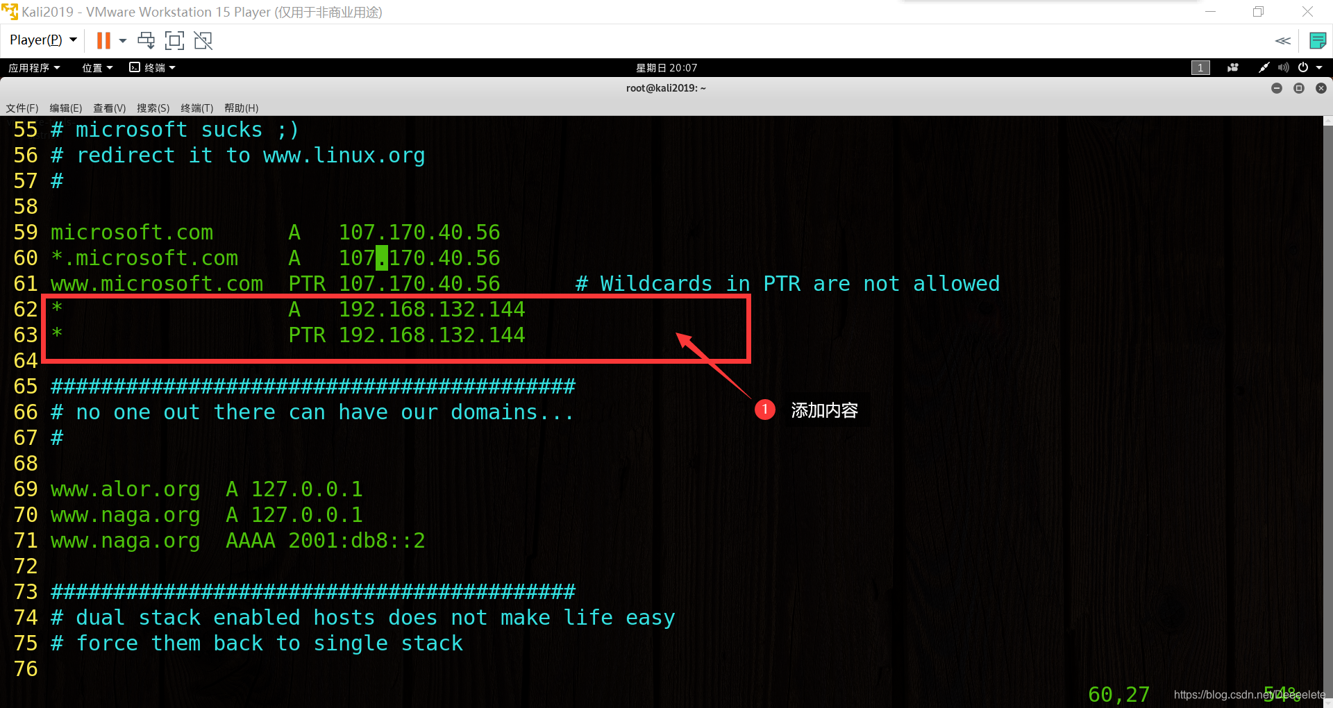Close the root@kali2019 terminal window
Viewport: 1333px width, 708px height.
[1321, 88]
